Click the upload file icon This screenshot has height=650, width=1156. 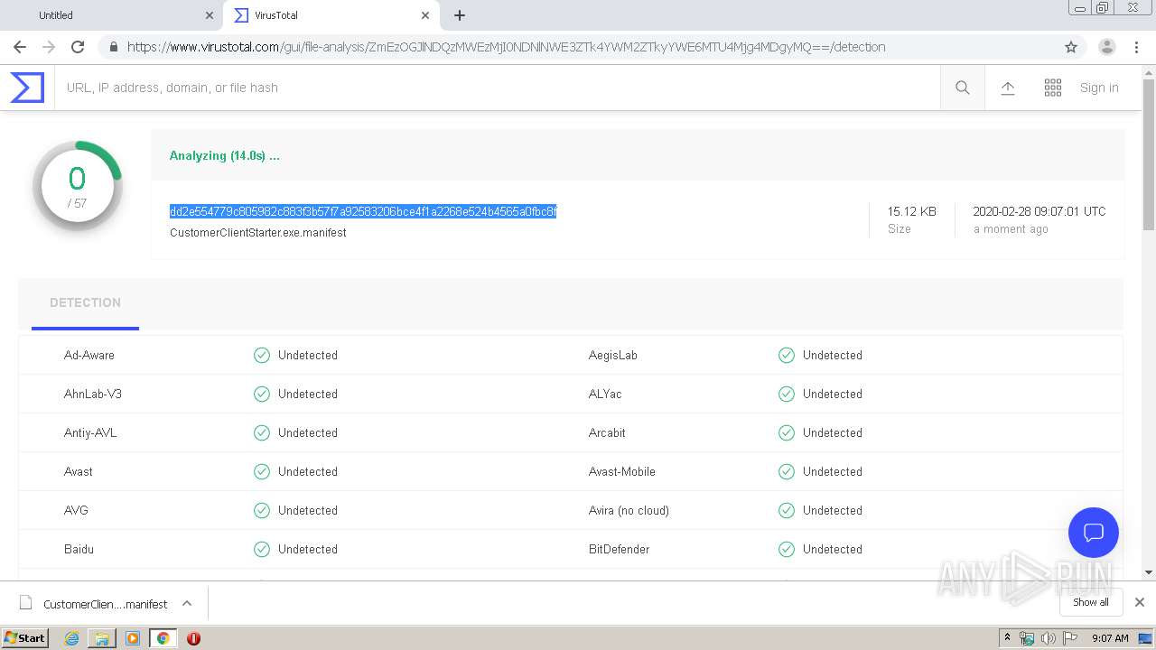pos(1008,88)
